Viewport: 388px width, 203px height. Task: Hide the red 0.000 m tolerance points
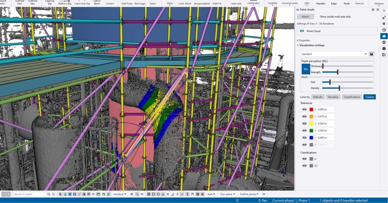(304, 109)
